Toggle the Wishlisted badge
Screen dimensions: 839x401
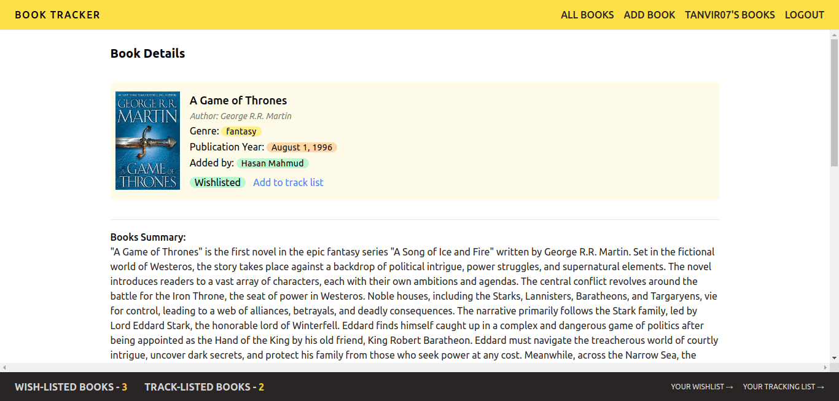coord(217,182)
